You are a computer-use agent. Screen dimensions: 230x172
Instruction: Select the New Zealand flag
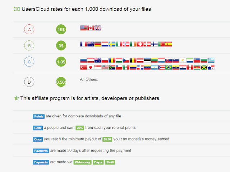point(91,44)
